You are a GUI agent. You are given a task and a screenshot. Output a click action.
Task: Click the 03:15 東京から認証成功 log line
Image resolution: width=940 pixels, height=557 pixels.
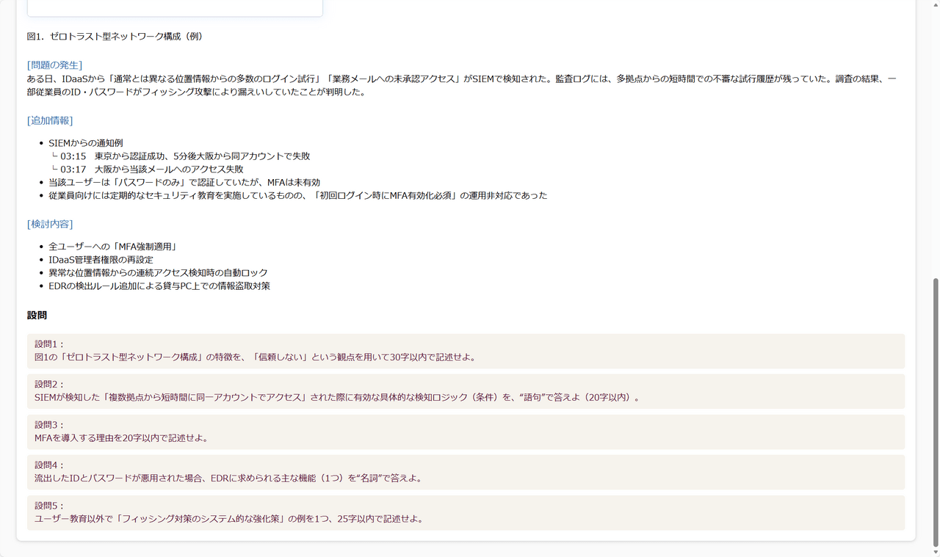[x=184, y=156]
